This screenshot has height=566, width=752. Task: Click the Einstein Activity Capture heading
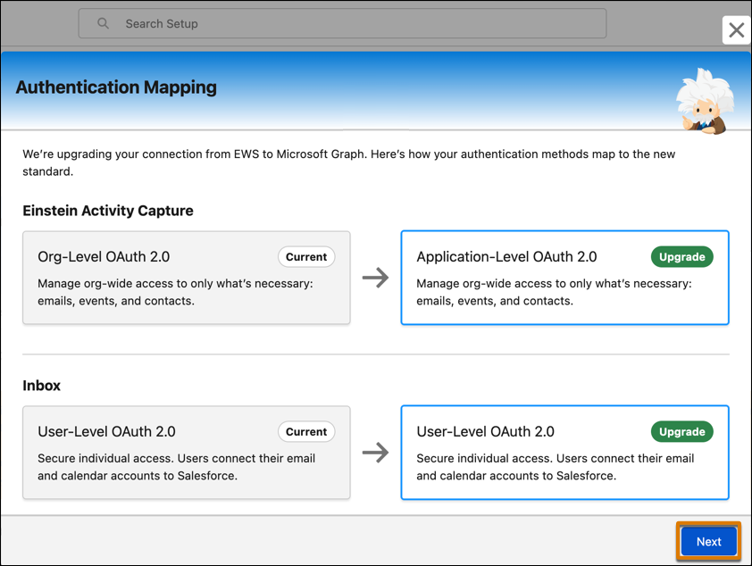pos(108,211)
